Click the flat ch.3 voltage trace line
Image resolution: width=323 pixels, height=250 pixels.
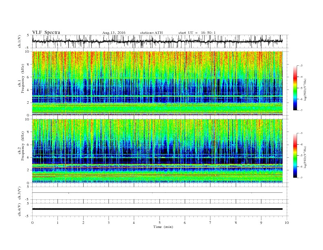(x=157, y=193)
